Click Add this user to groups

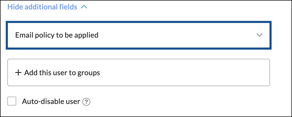62,73
